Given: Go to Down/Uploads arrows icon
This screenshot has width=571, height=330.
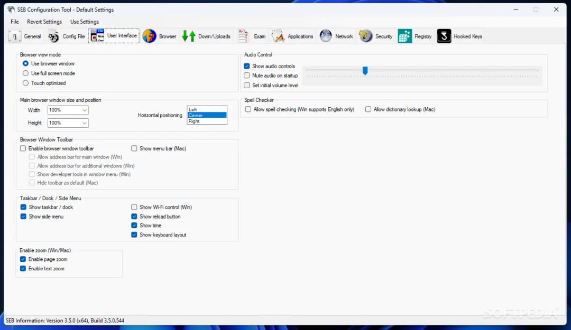Looking at the screenshot, I should 189,36.
